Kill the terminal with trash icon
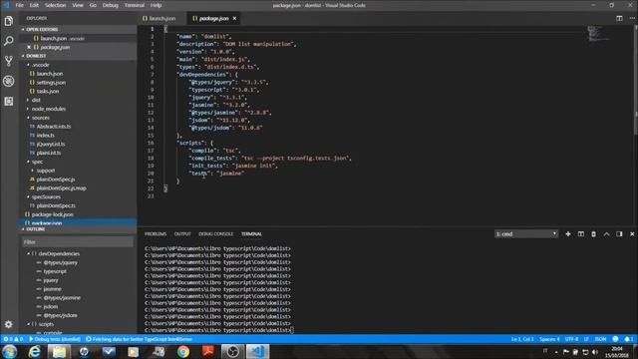Image resolution: width=638 pixels, height=359 pixels. (x=594, y=234)
